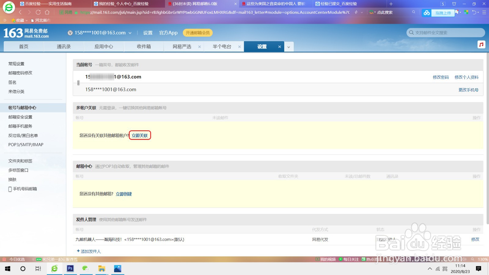Open Photoshop from taskbar
The image size is (489, 275).
tap(70, 269)
